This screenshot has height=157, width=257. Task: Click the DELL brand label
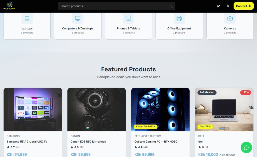(x=201, y=136)
